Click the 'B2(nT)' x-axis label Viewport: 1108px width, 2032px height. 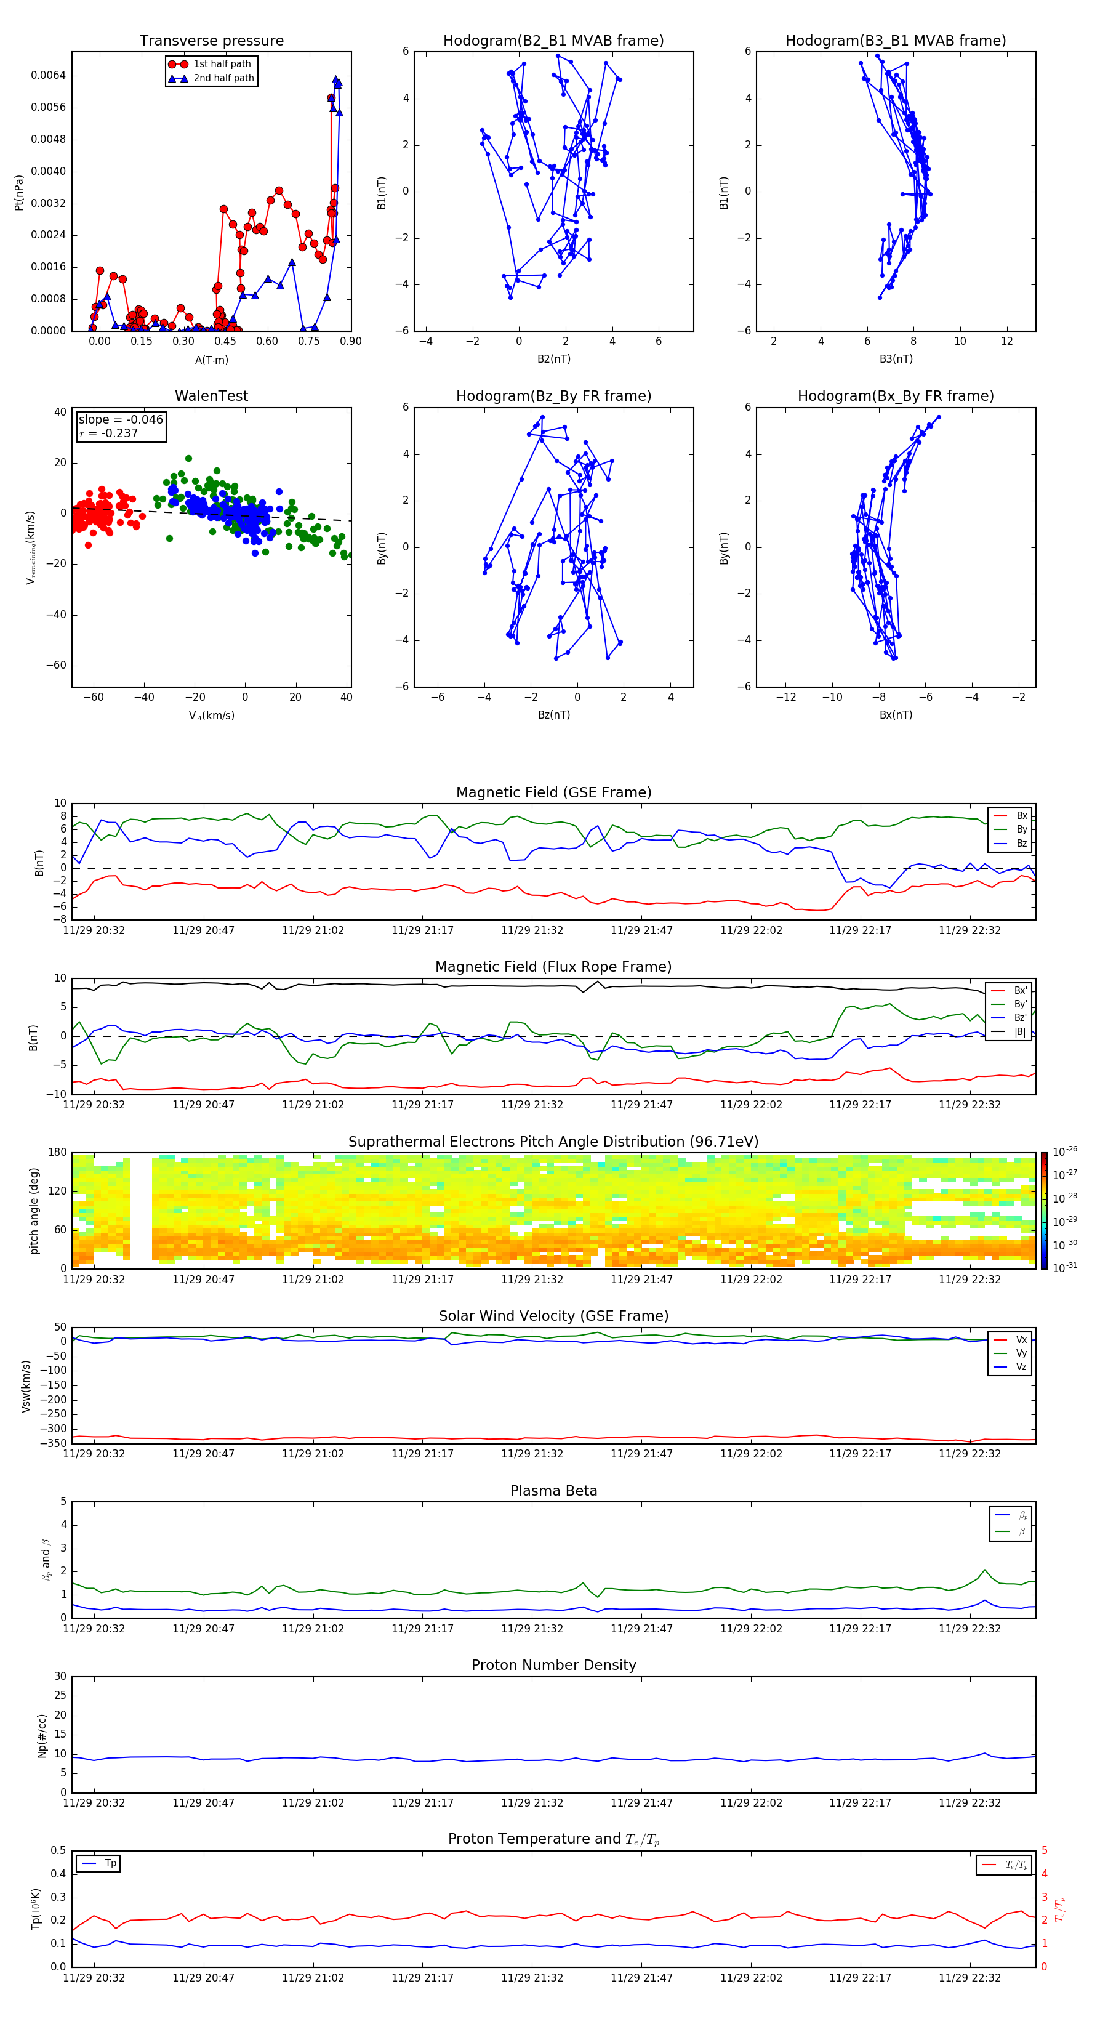point(553,359)
